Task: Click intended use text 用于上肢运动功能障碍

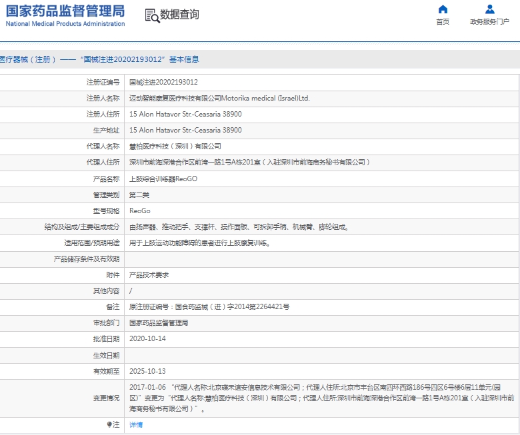Action: point(200,243)
